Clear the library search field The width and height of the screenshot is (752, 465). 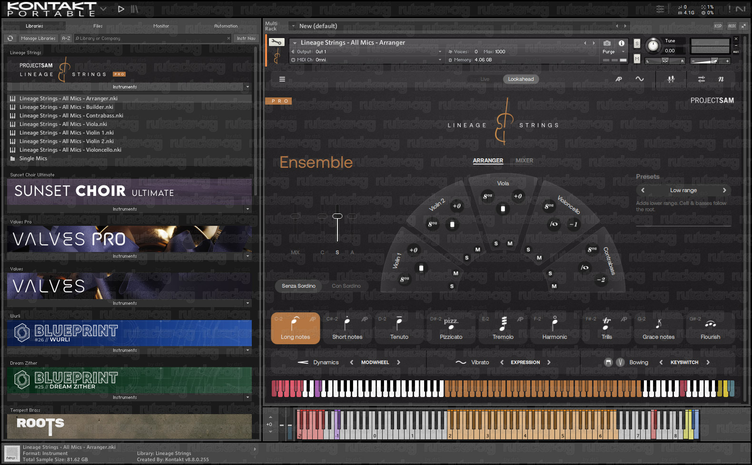tap(228, 39)
